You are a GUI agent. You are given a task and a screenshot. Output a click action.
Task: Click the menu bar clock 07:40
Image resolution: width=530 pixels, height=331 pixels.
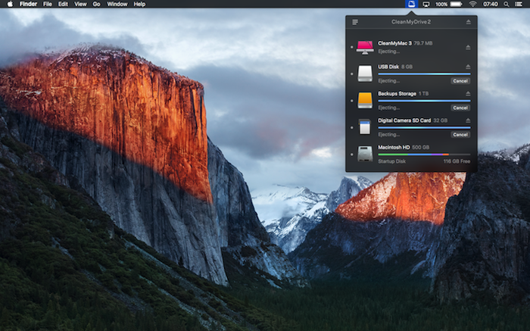point(490,4)
